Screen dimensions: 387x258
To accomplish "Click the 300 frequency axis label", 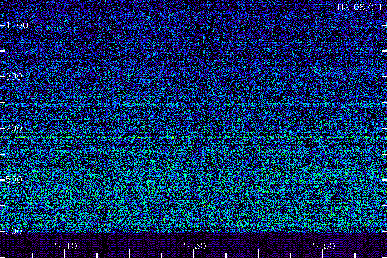I will tap(14, 231).
